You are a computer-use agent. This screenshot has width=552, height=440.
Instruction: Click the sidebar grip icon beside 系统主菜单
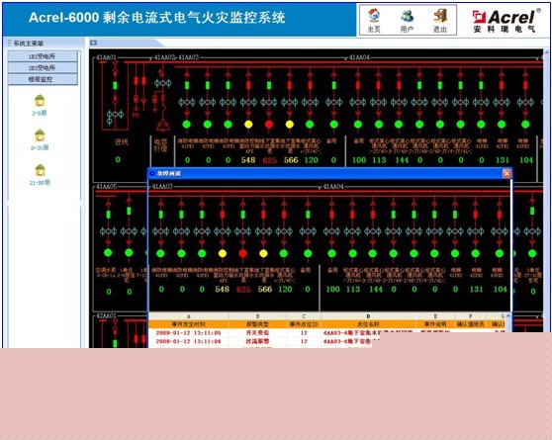point(9,43)
